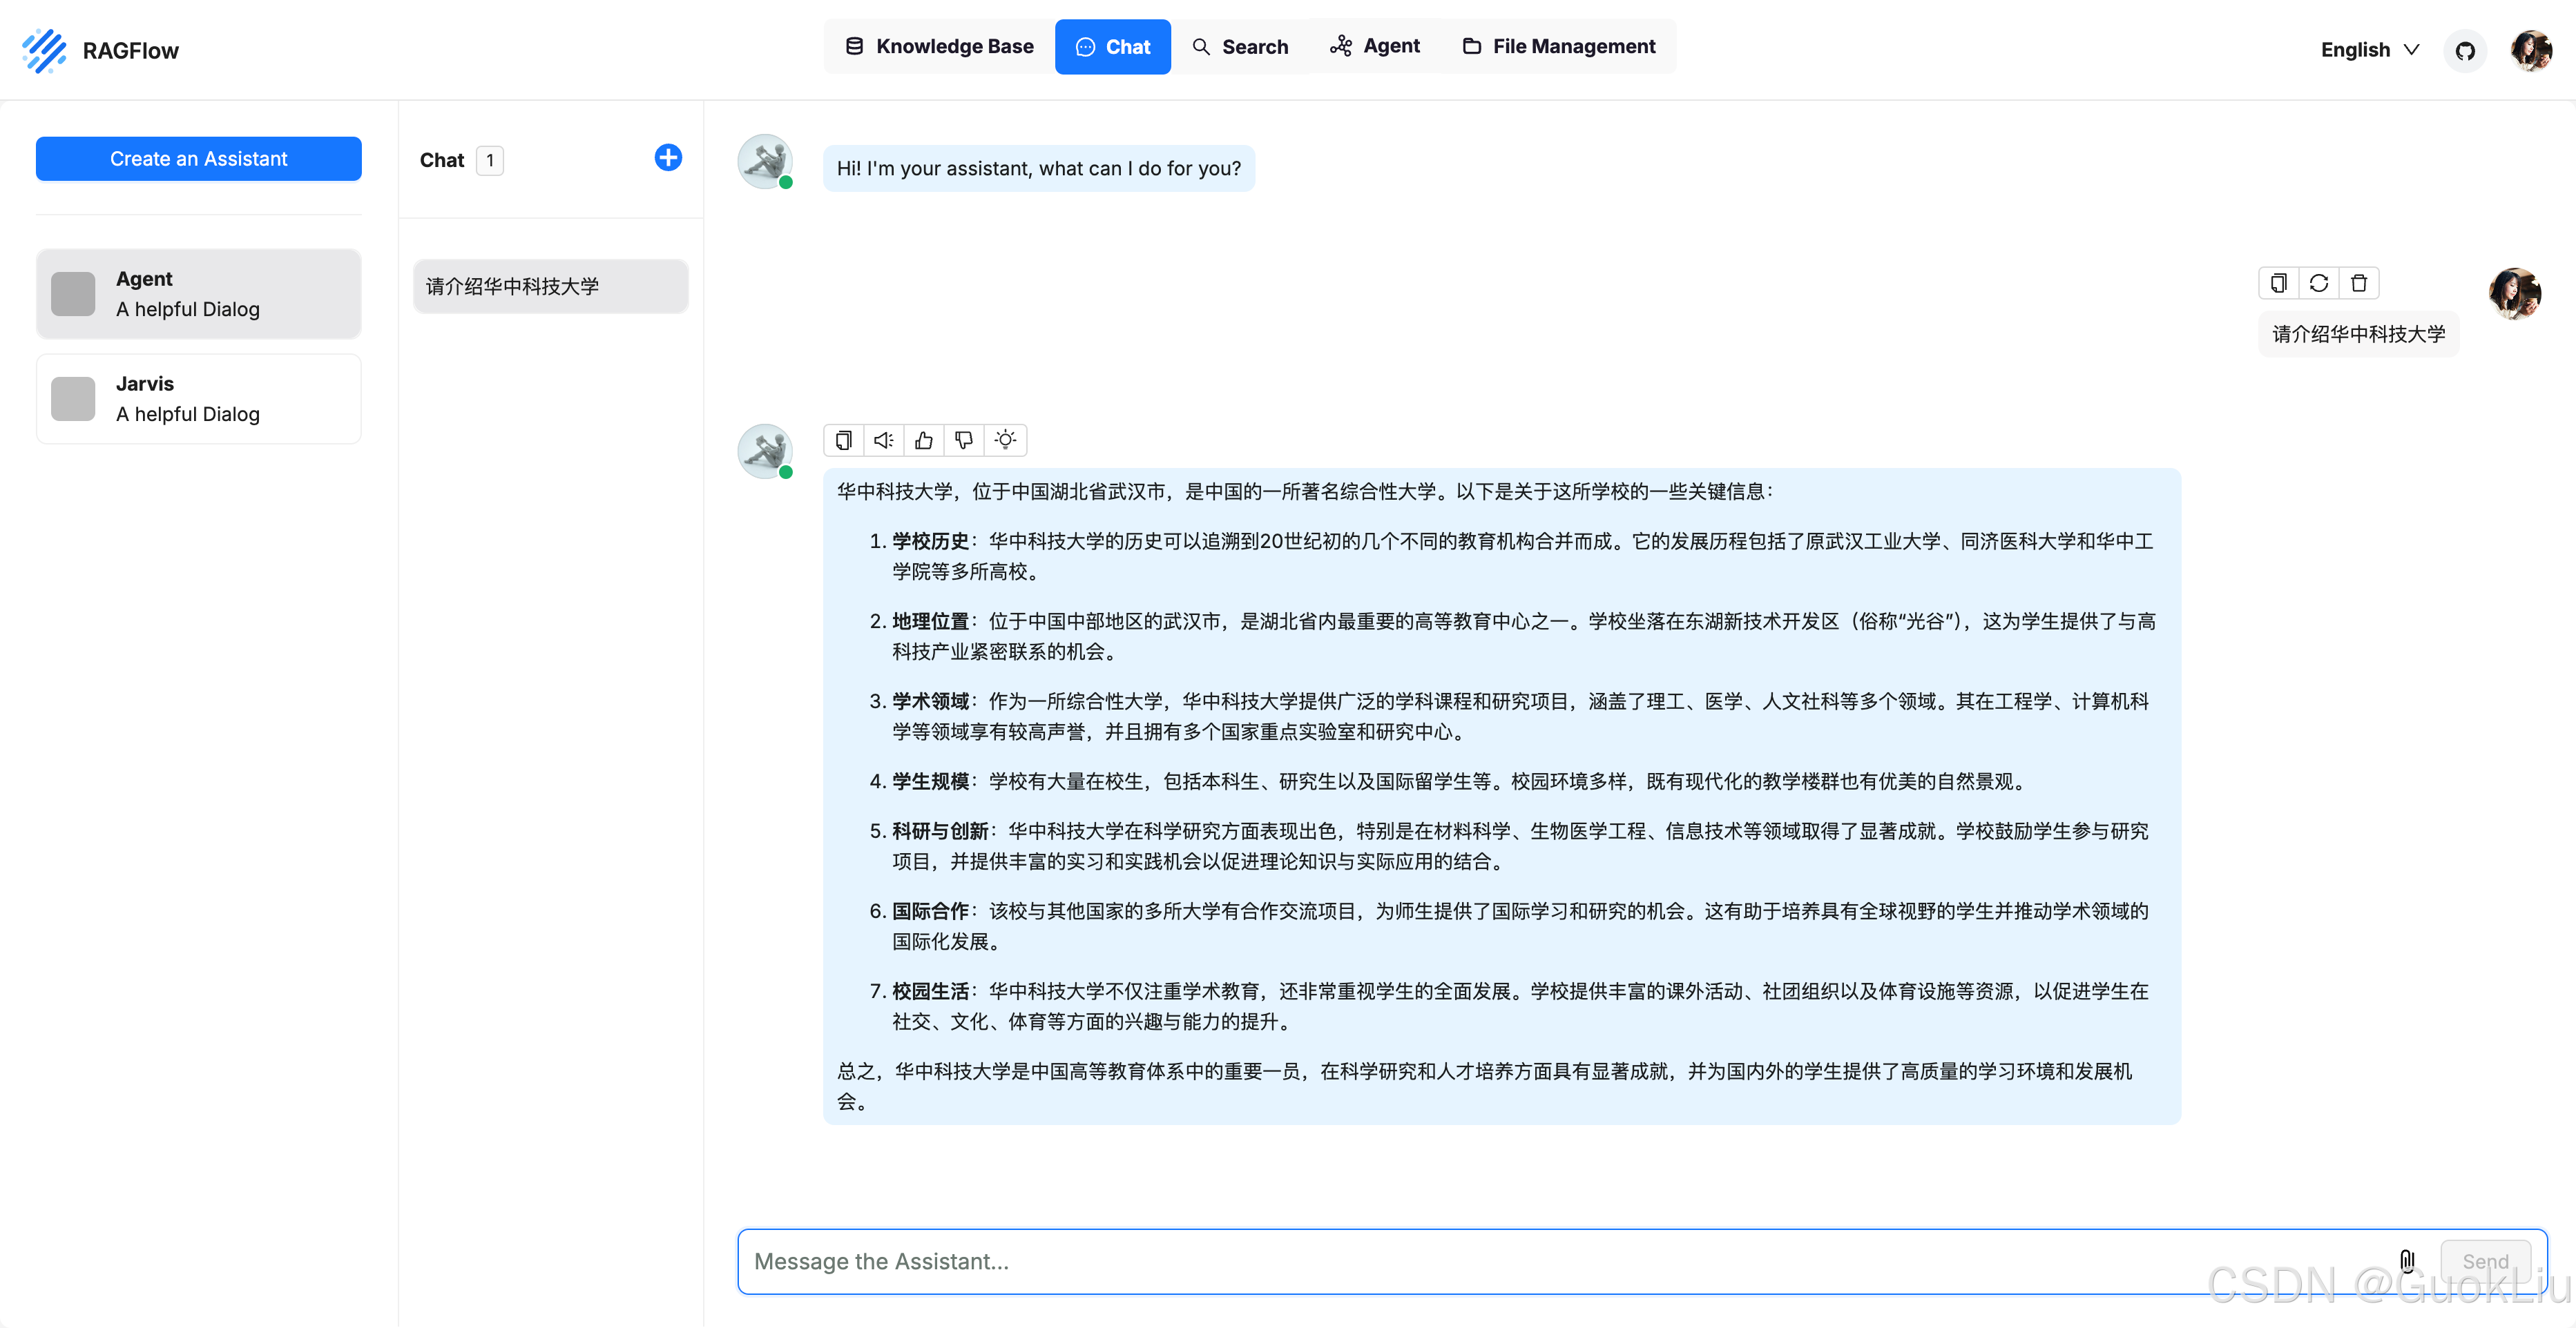This screenshot has width=2576, height=1328.
Task: Open the File Management tab
Action: coord(1559,46)
